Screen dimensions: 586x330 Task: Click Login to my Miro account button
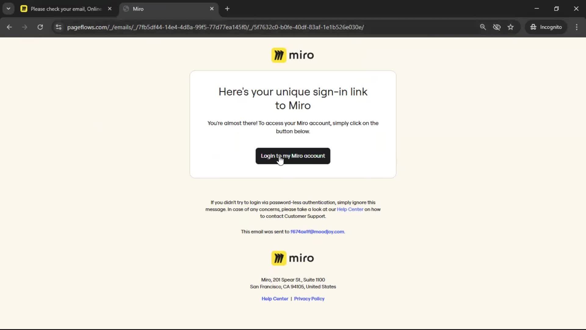(293, 156)
